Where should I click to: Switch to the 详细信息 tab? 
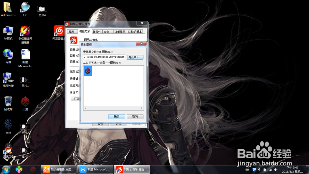(x=120, y=32)
